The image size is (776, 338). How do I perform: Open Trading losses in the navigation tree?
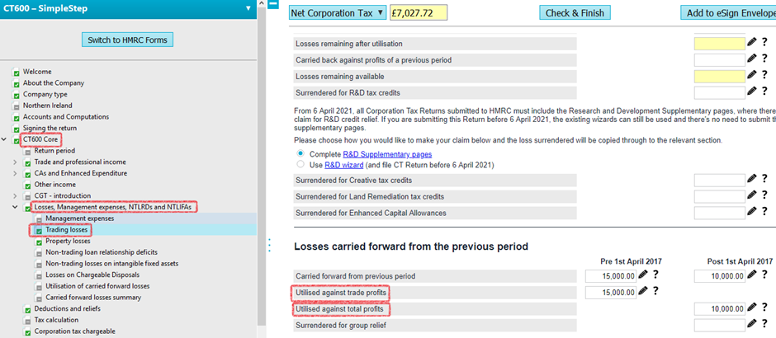coord(67,229)
